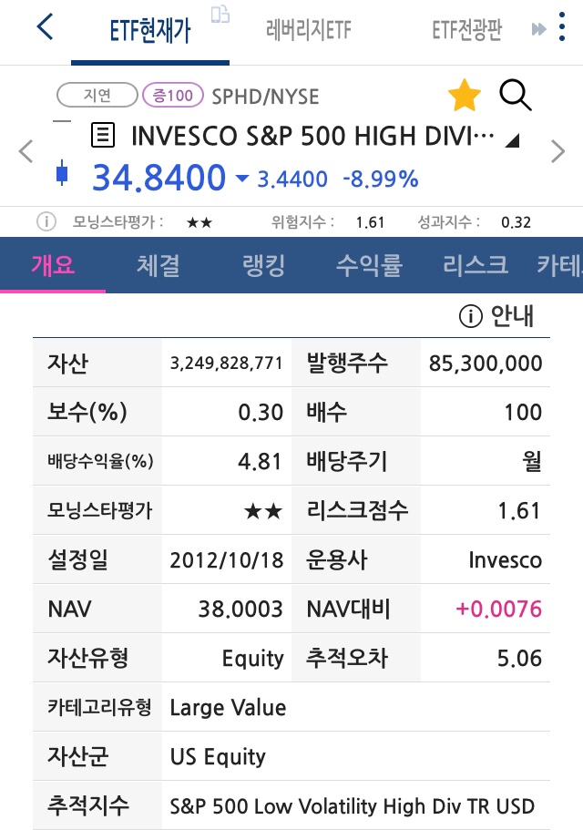This screenshot has height=830, width=583.
Task: Tap the 배당주기 value 월
Action: point(532,461)
